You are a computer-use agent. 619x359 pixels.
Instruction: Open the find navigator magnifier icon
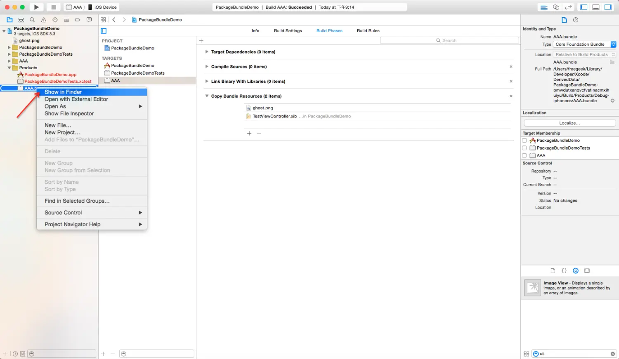pos(32,20)
